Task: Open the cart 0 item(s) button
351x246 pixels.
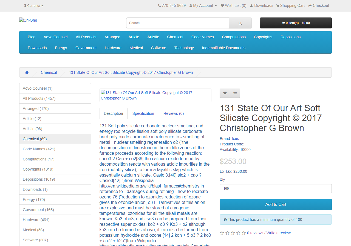Action: pyautogui.click(x=296, y=23)
